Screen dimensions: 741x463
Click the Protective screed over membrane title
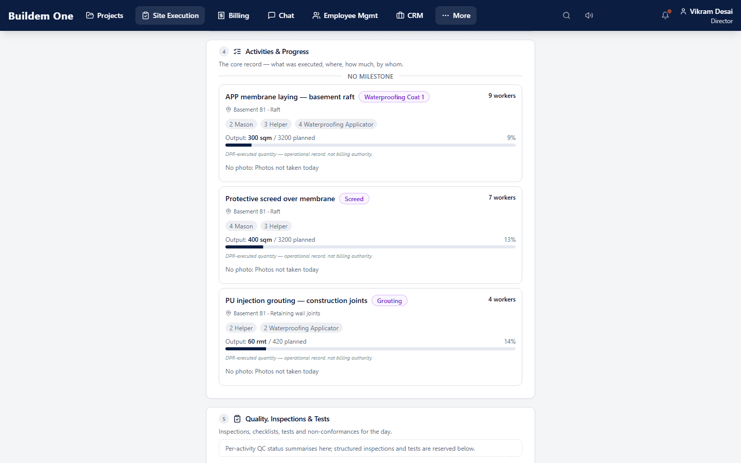point(280,199)
